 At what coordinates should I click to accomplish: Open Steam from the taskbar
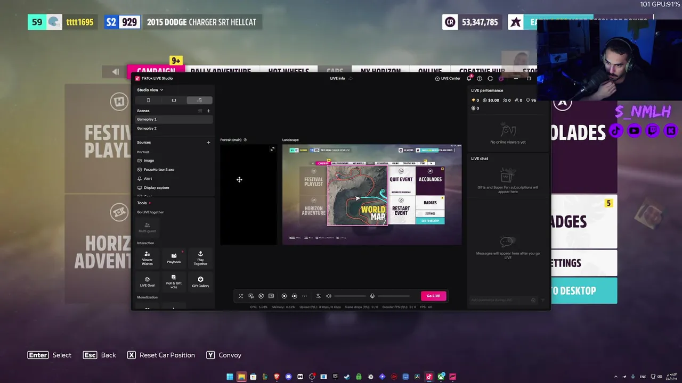pyautogui.click(x=347, y=377)
